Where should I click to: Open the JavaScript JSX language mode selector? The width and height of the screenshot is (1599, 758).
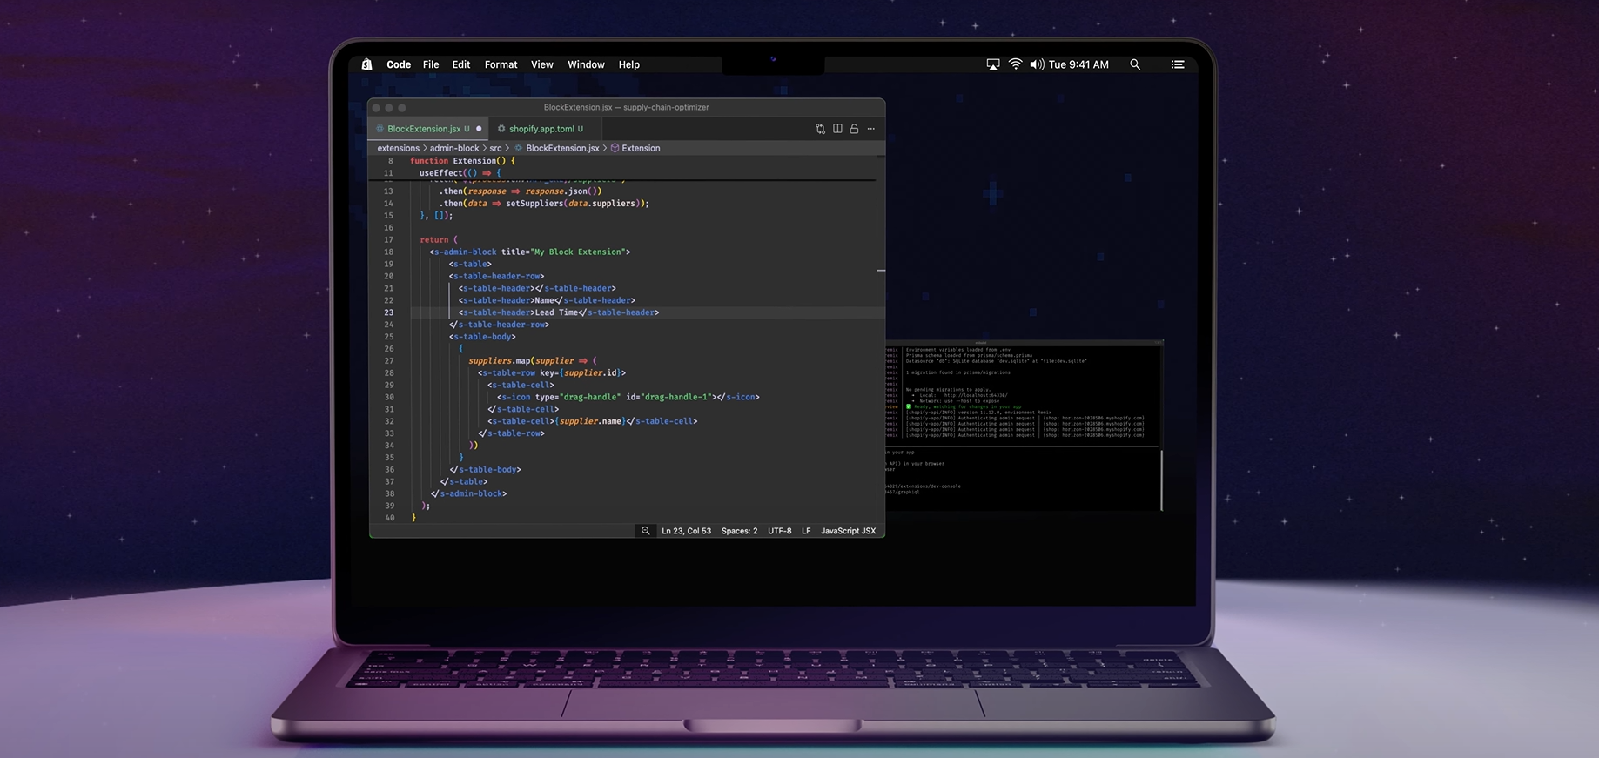click(848, 531)
